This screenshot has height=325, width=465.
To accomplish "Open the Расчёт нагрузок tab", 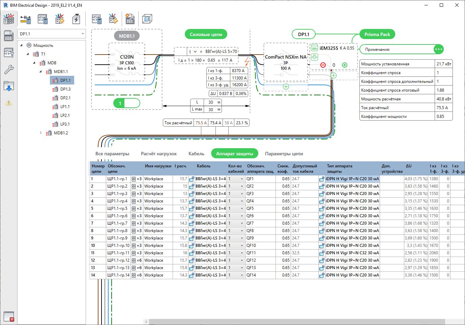I will (x=158, y=154).
